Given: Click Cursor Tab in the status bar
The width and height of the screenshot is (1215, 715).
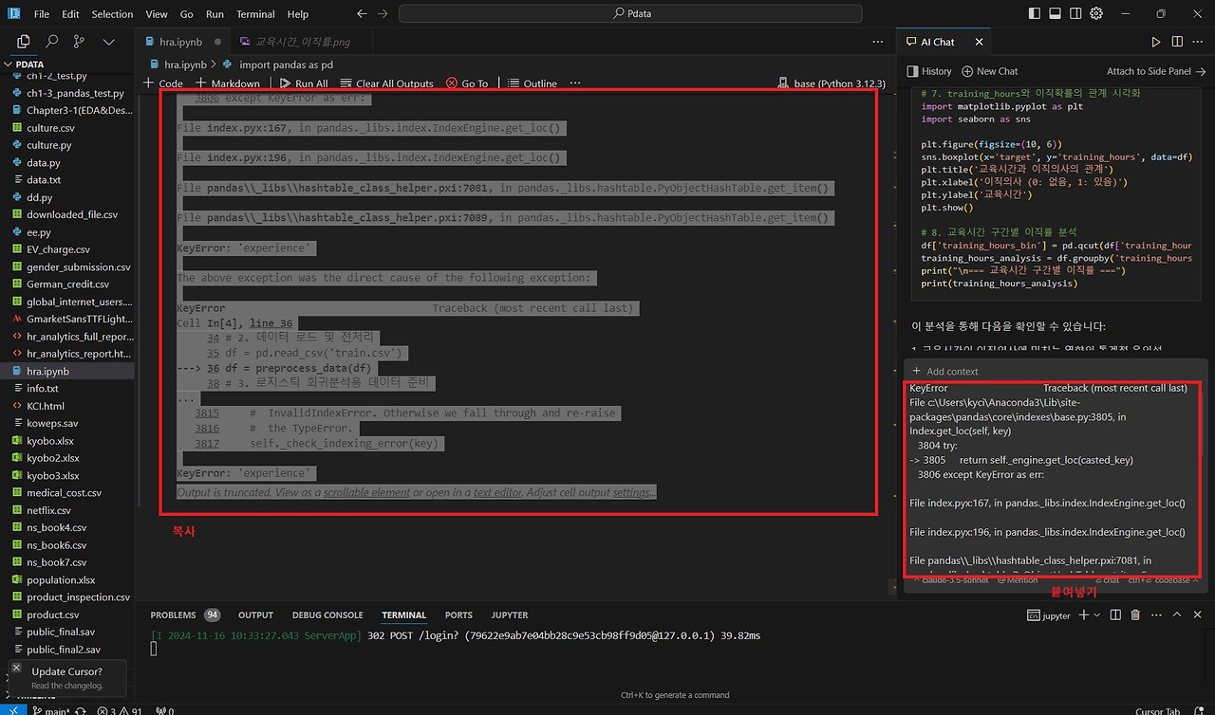Looking at the screenshot, I should [1158, 710].
